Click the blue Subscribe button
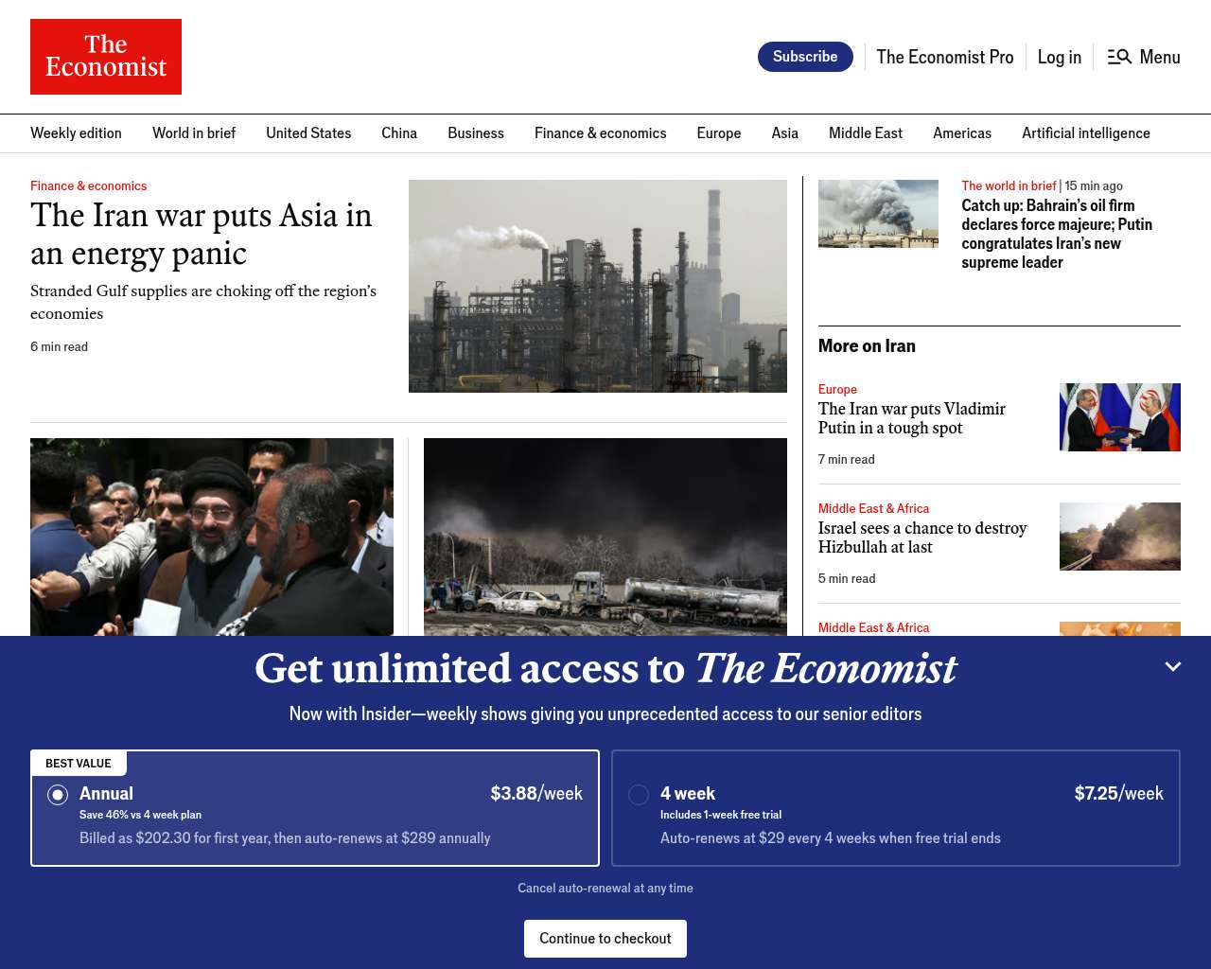Image resolution: width=1211 pixels, height=969 pixels. pos(805,57)
